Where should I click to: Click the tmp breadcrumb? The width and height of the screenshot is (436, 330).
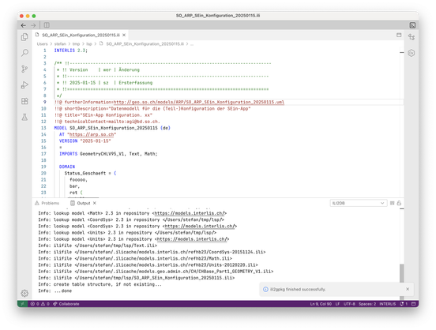76,44
